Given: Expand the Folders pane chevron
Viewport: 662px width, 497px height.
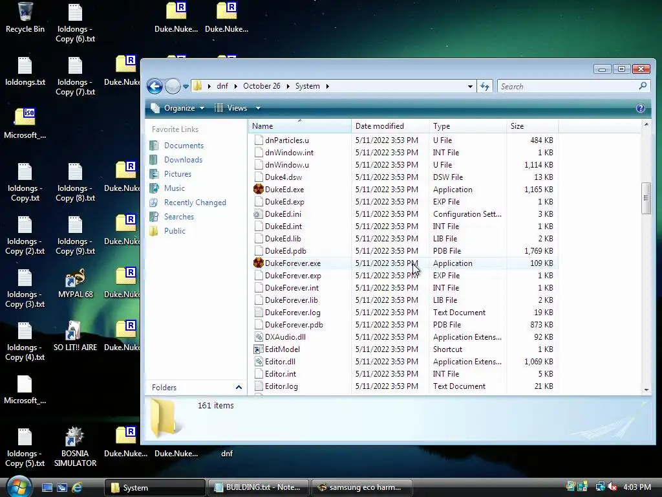Looking at the screenshot, I should (x=239, y=388).
